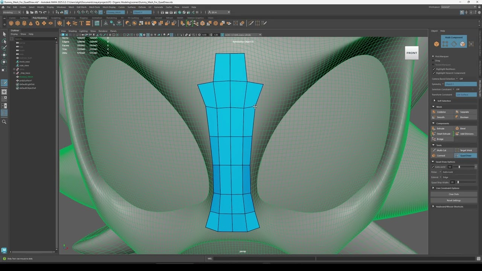
Task: Collapse the Tools section in Modeling Toolkit
Action: point(433,145)
